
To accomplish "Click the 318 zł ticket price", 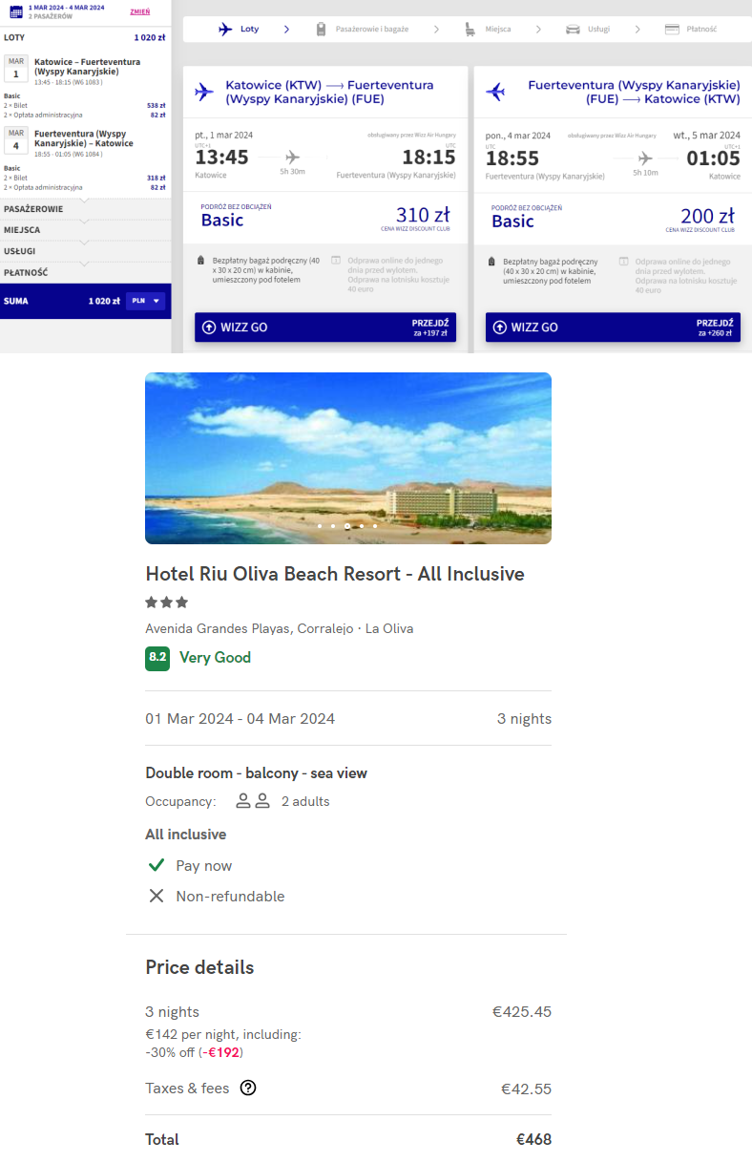I will click(157, 177).
